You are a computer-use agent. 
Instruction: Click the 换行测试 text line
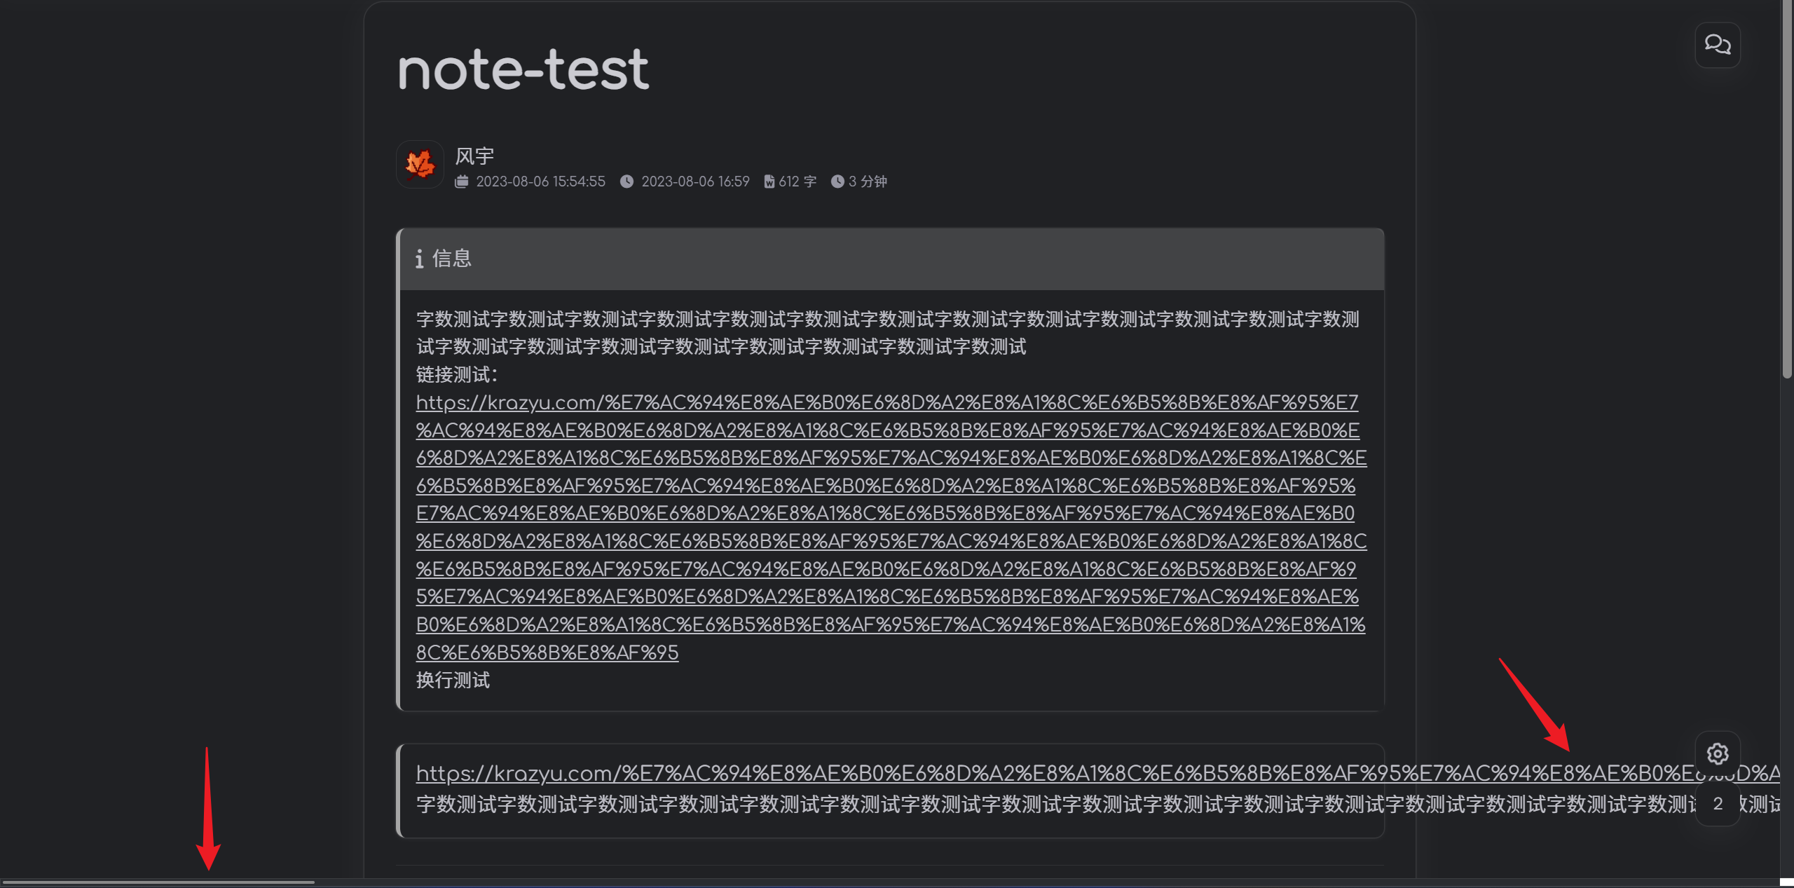(453, 679)
